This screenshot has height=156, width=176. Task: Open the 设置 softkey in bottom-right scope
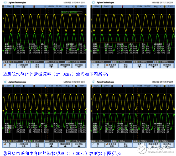(139, 144)
